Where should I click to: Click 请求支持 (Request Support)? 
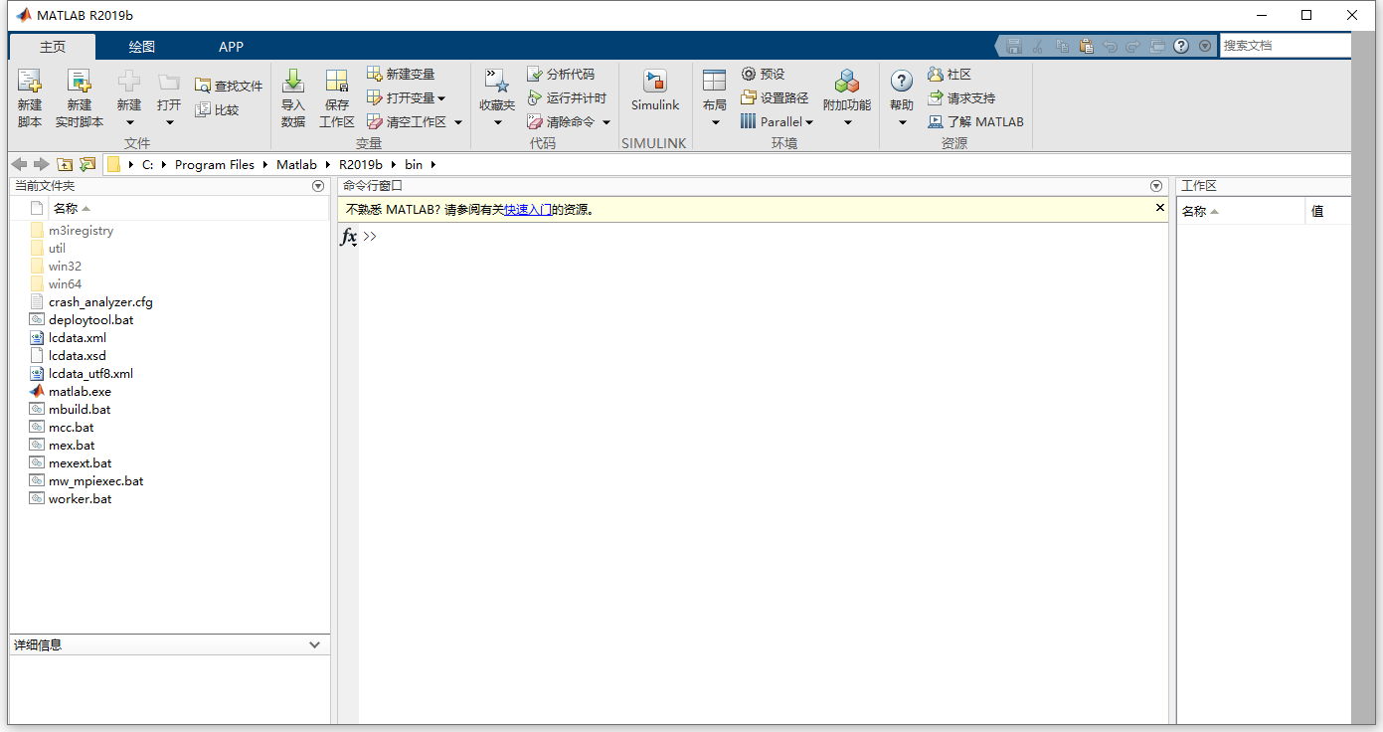point(961,98)
